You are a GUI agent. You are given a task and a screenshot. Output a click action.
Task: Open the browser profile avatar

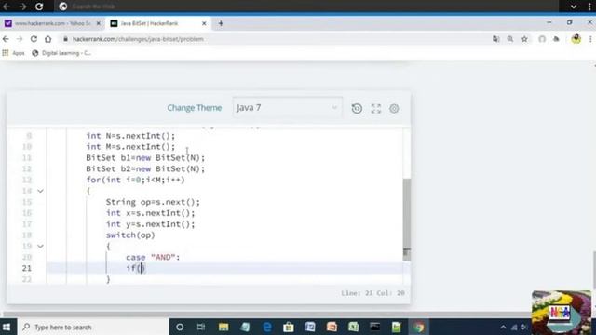click(576, 39)
